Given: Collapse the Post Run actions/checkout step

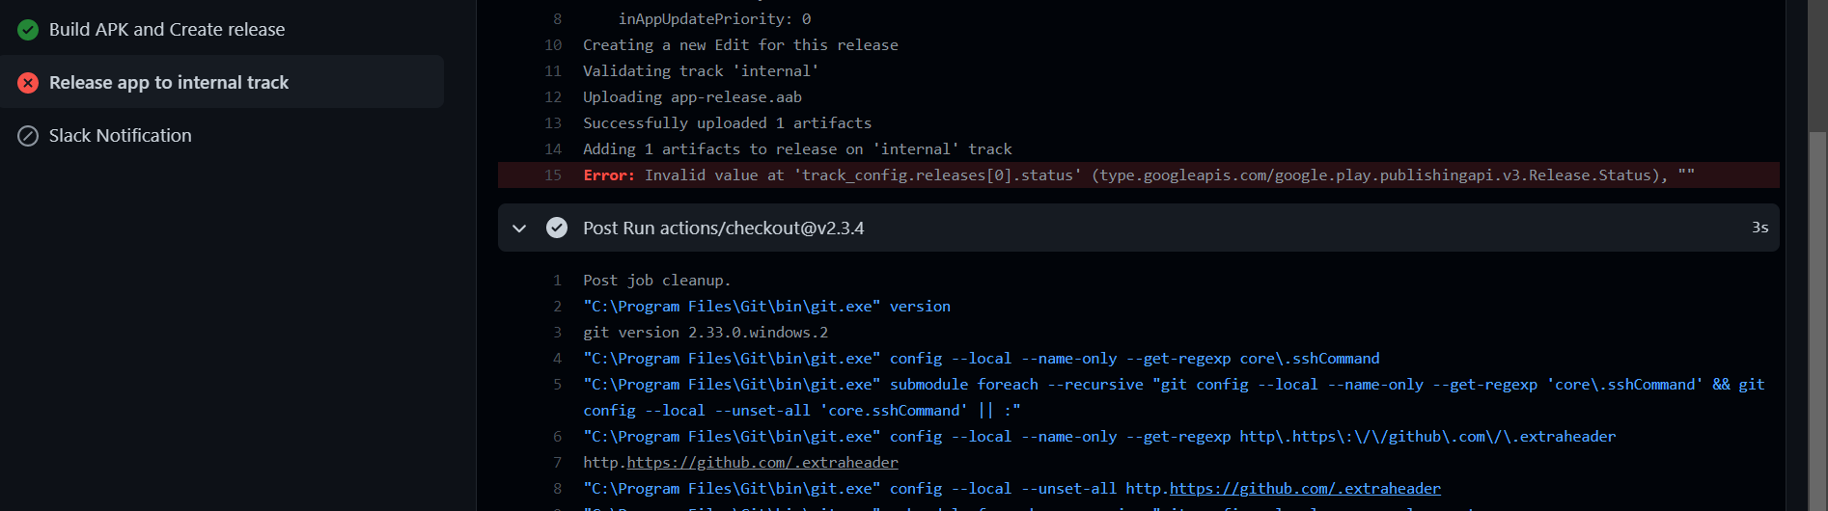Looking at the screenshot, I should (519, 229).
